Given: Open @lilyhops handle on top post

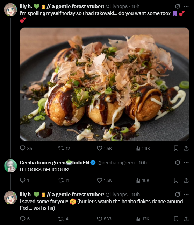Looking at the screenshot, I should (x=116, y=6).
